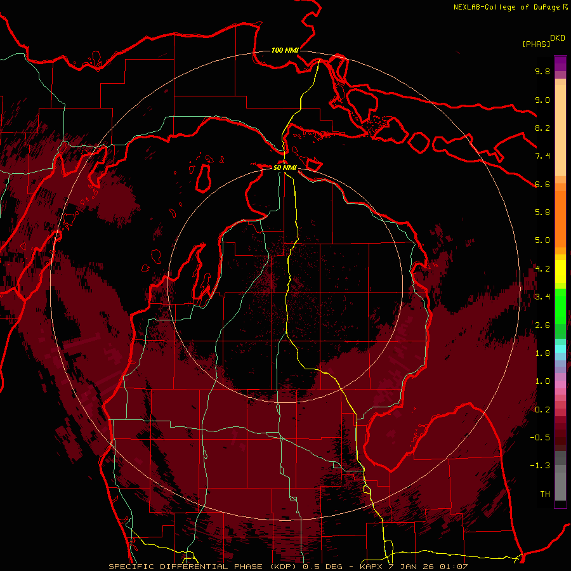This screenshot has height=571, width=571.
Task: Click the 9.8 color scale value
Action: pyautogui.click(x=542, y=71)
